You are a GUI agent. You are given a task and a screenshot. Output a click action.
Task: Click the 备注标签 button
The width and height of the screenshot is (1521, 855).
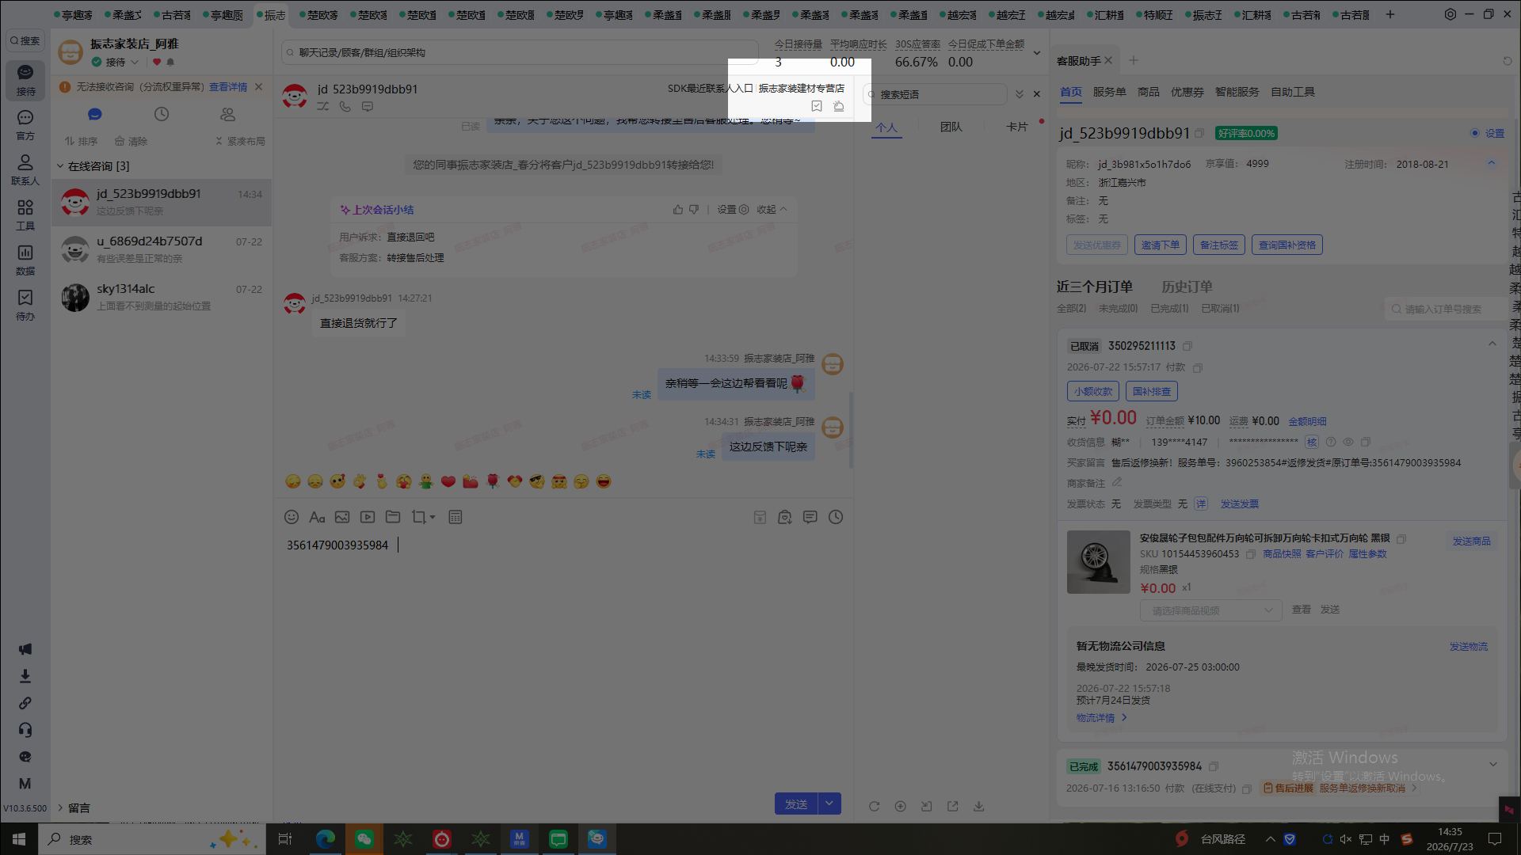pos(1218,245)
